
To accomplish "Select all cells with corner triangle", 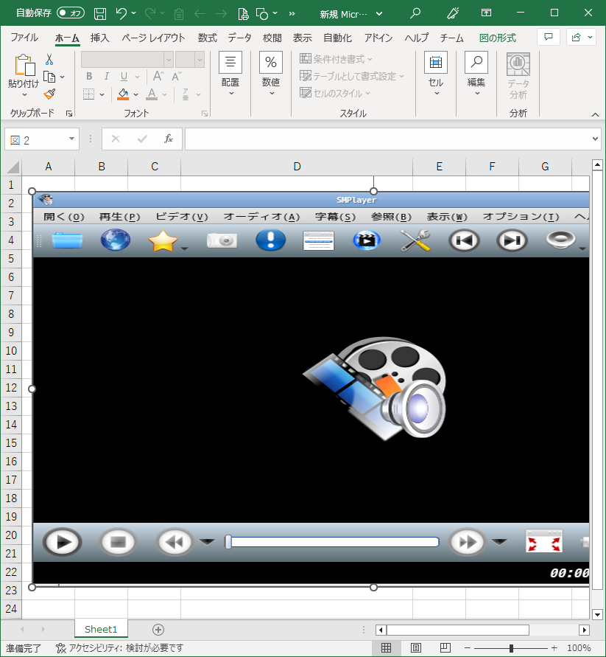I will coord(13,167).
